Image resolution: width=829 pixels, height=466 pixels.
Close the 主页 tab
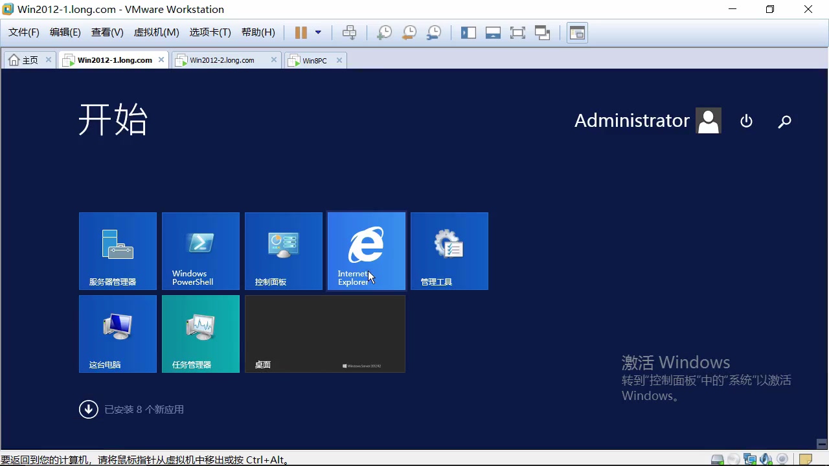pos(48,60)
